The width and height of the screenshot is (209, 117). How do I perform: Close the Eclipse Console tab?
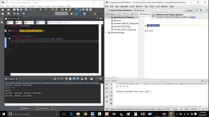[x=16, y=79]
